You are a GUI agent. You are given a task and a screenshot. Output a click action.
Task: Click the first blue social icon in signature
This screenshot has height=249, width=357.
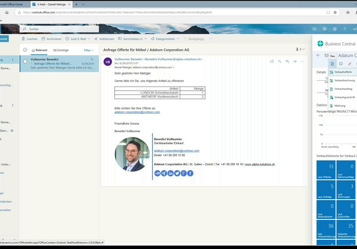157,173
